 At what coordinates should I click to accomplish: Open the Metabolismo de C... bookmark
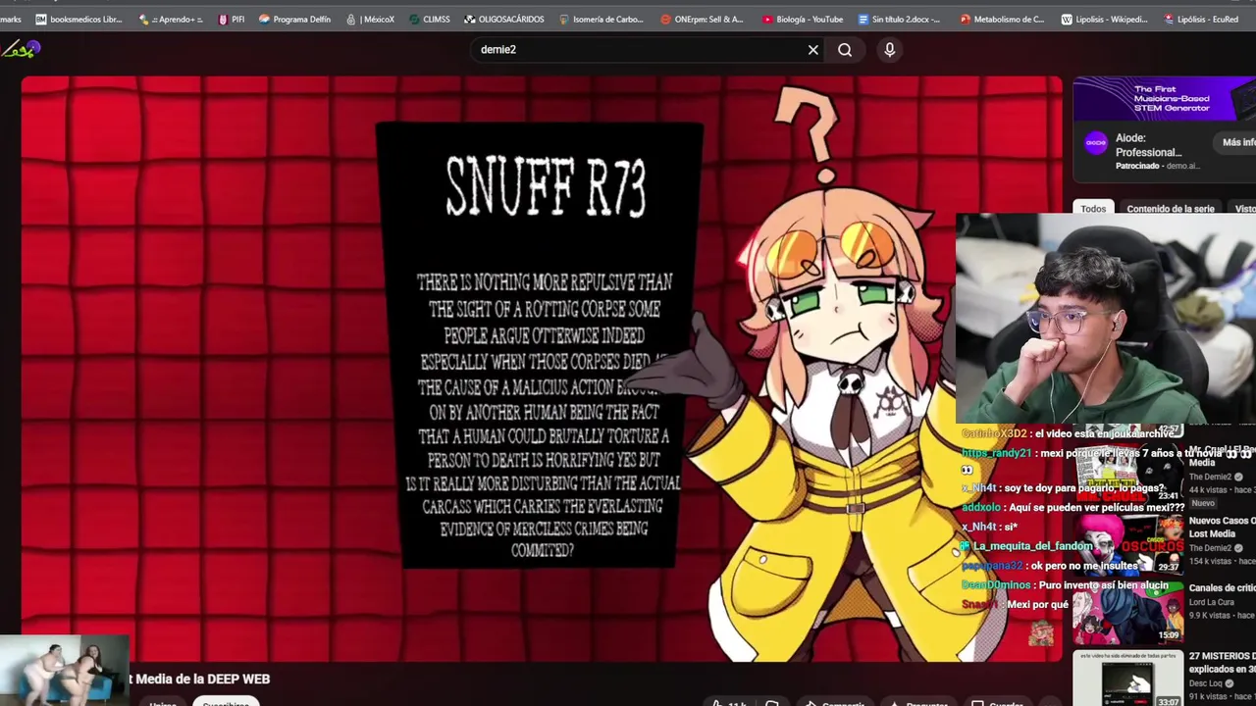pyautogui.click(x=1002, y=19)
